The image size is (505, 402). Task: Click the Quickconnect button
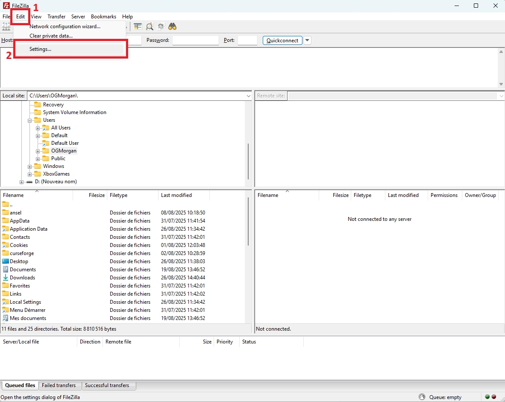282,40
